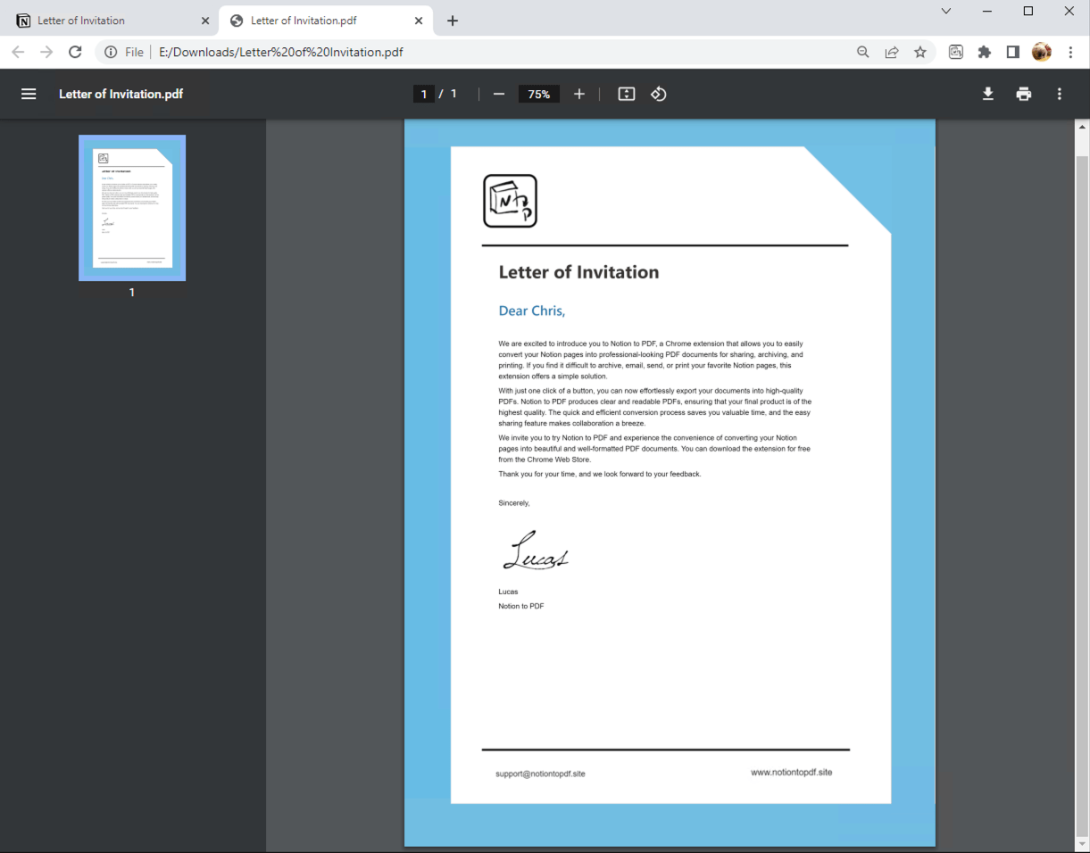The width and height of the screenshot is (1090, 853).
Task: Click the Fit to page icon
Action: [x=627, y=94]
